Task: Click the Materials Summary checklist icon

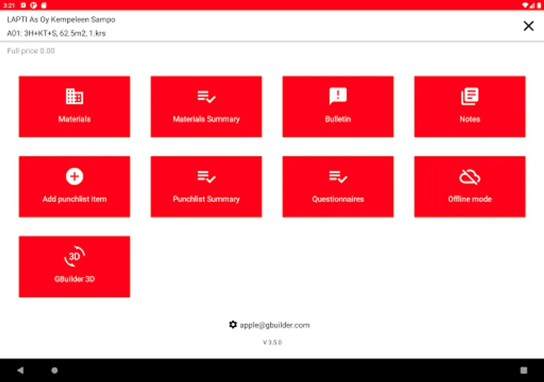Action: coord(207,97)
